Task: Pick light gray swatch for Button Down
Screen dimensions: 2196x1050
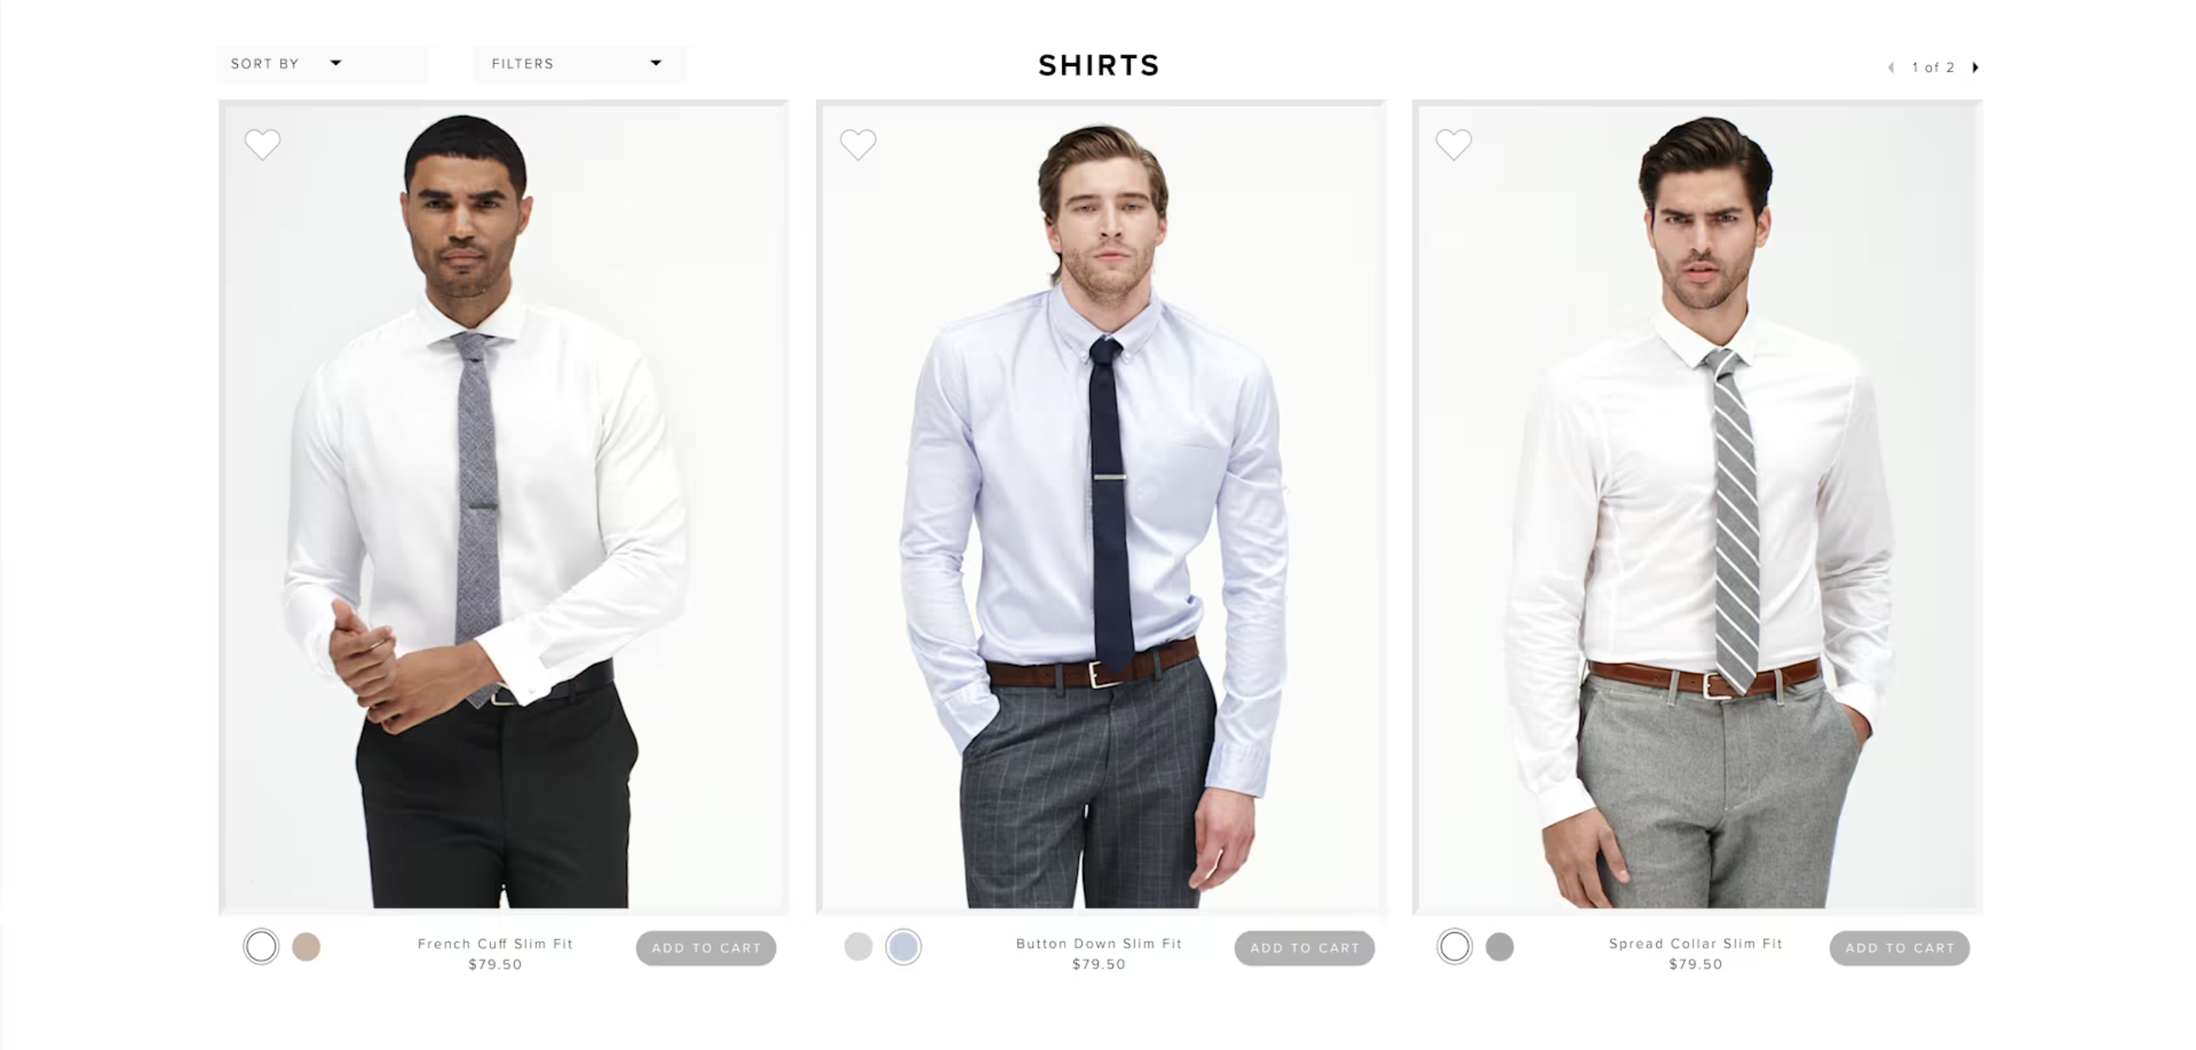Action: pos(858,946)
